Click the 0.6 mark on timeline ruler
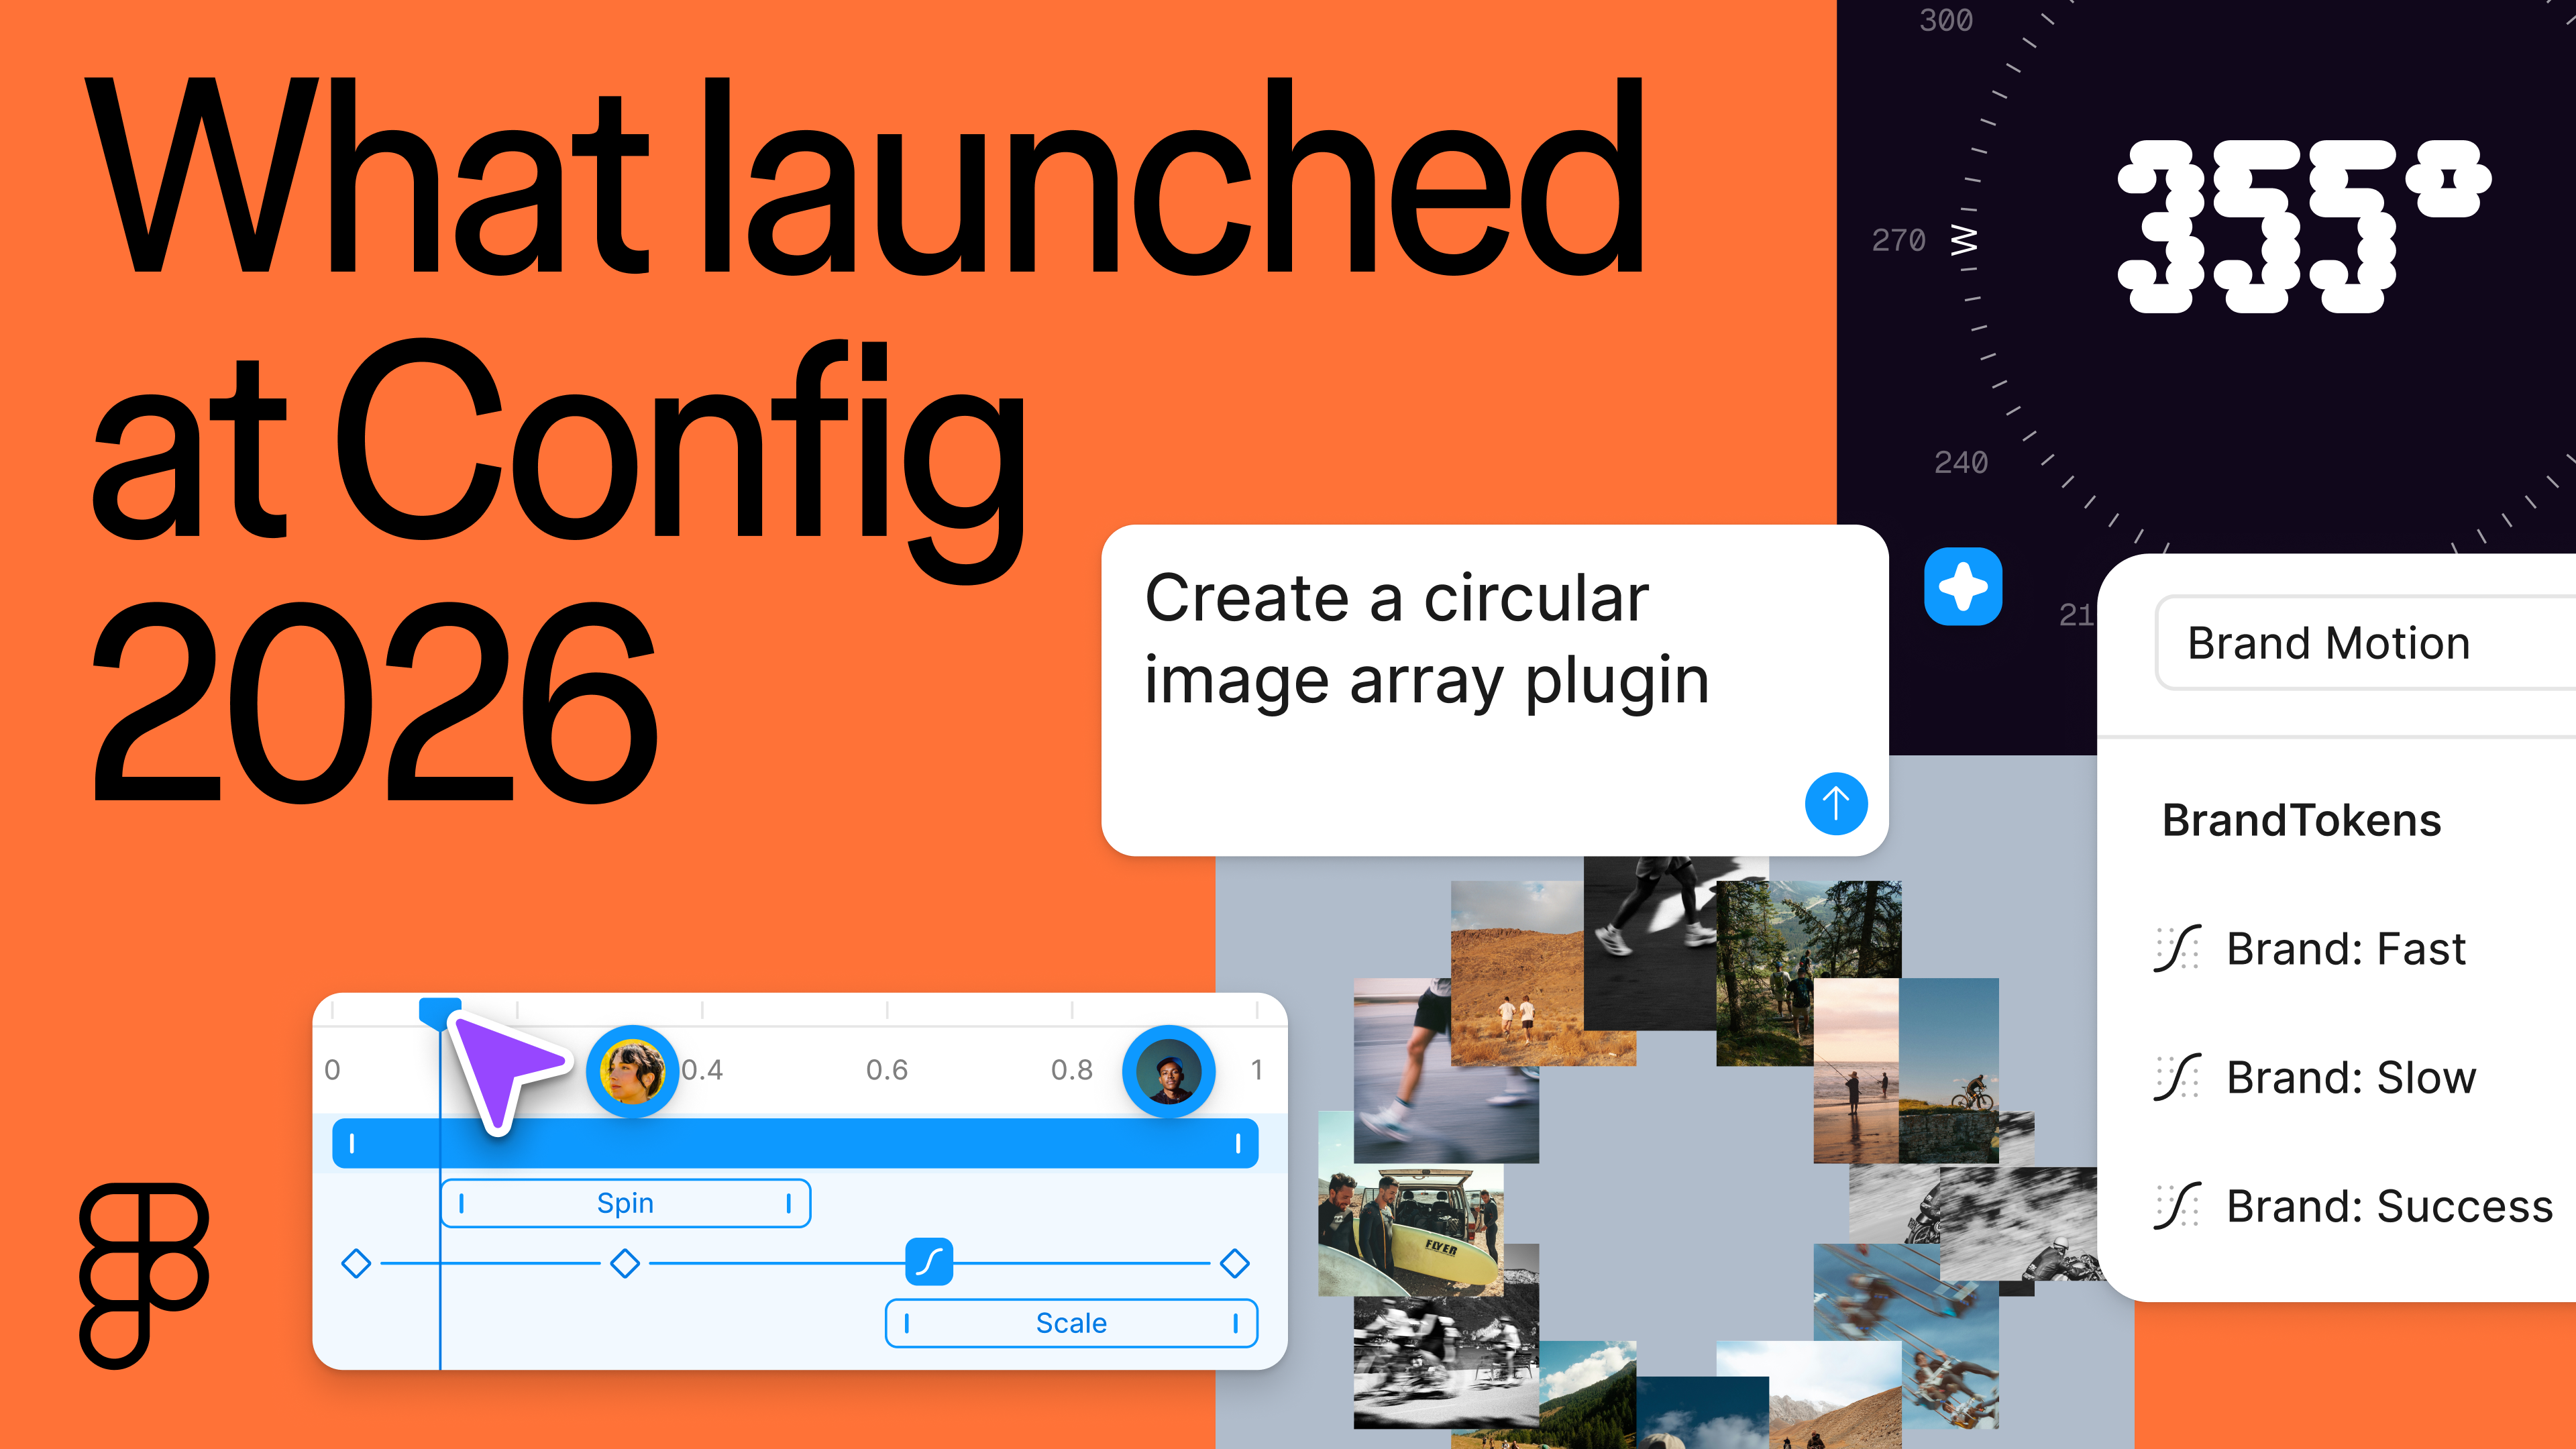The height and width of the screenshot is (1449, 2576). [x=887, y=1070]
